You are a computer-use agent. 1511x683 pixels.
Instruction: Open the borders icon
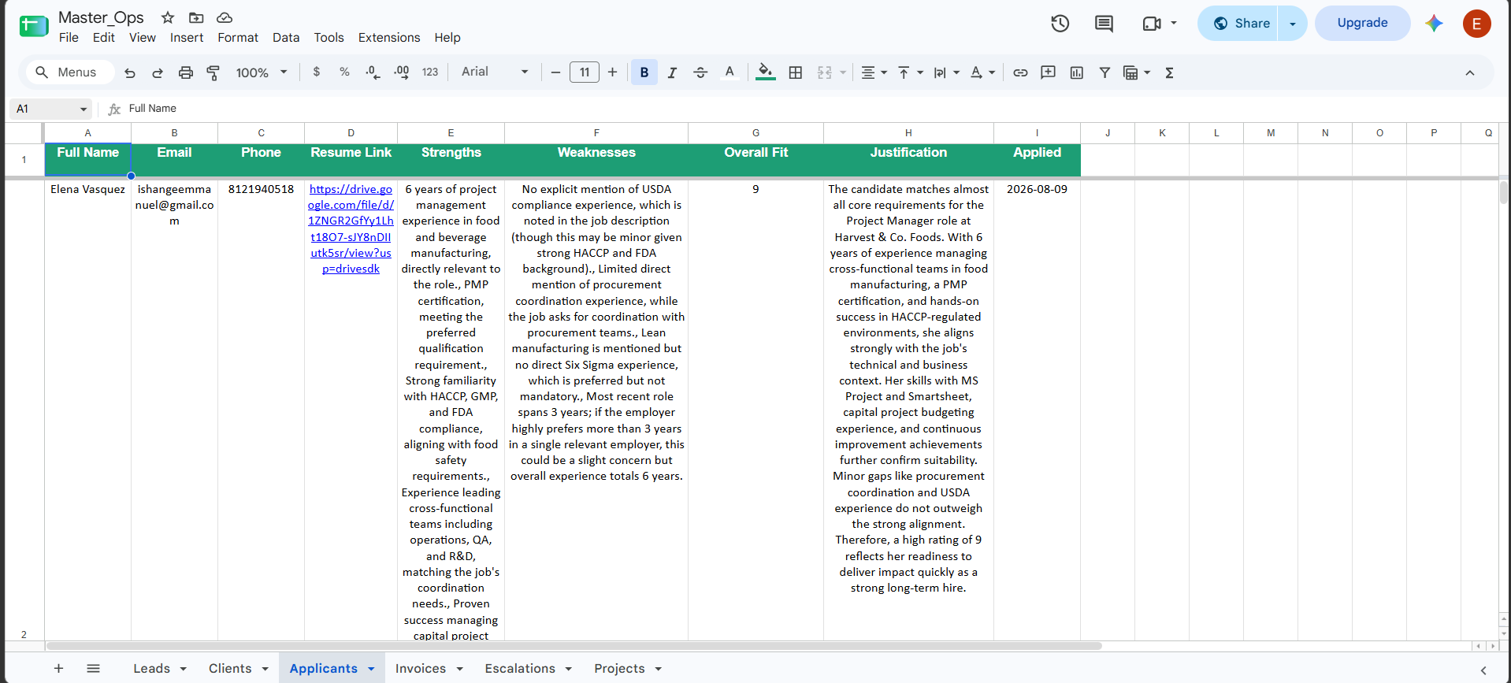click(796, 72)
